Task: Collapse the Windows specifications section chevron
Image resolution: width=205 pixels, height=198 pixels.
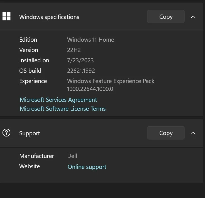Action: click(x=193, y=17)
